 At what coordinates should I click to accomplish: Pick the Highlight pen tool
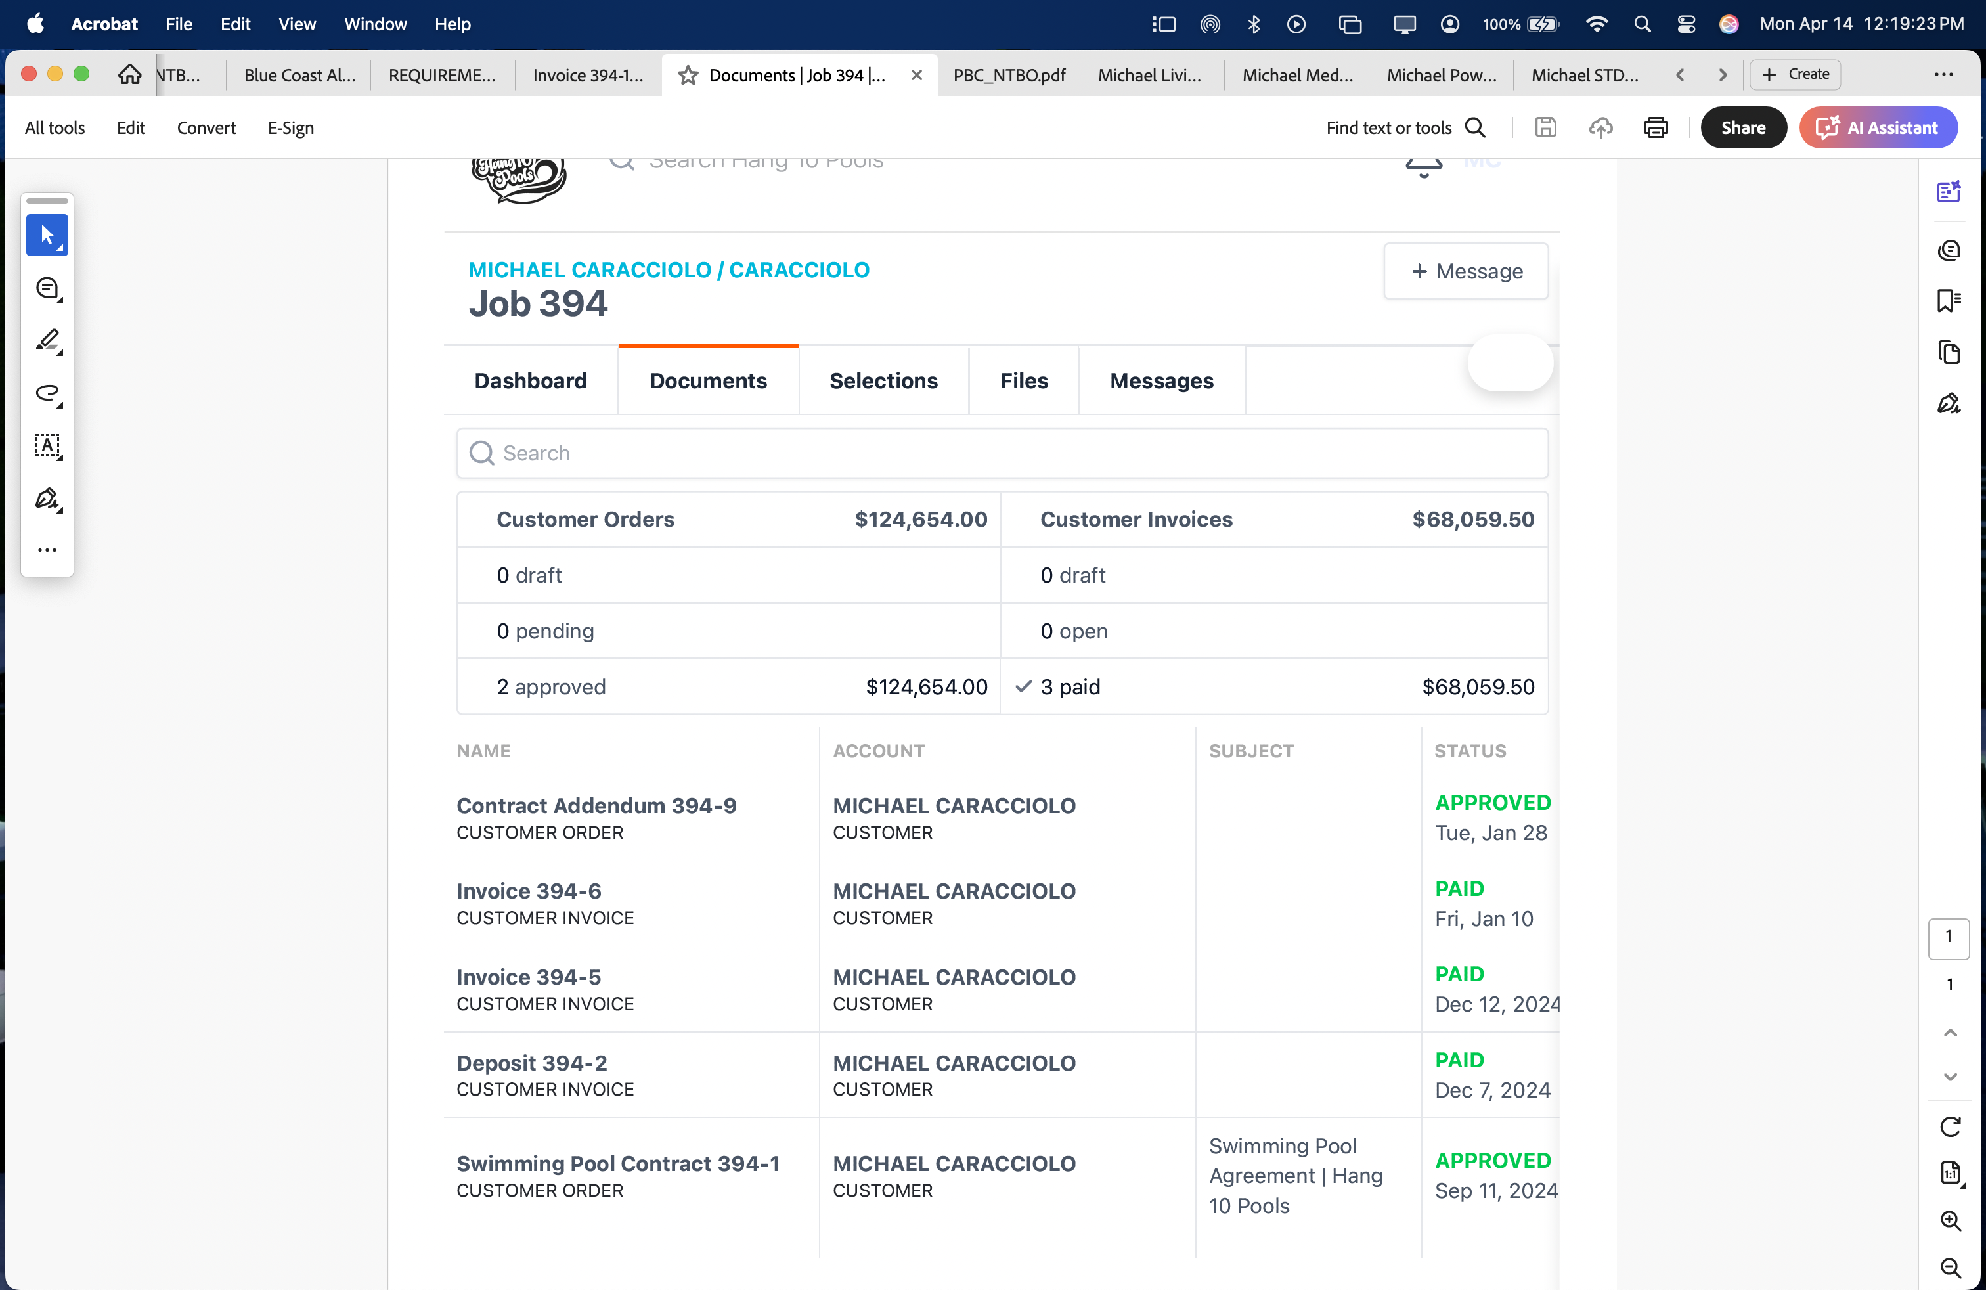click(x=47, y=342)
